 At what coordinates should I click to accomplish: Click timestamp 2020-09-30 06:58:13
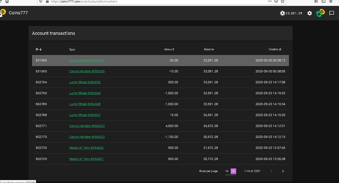[x=270, y=60]
